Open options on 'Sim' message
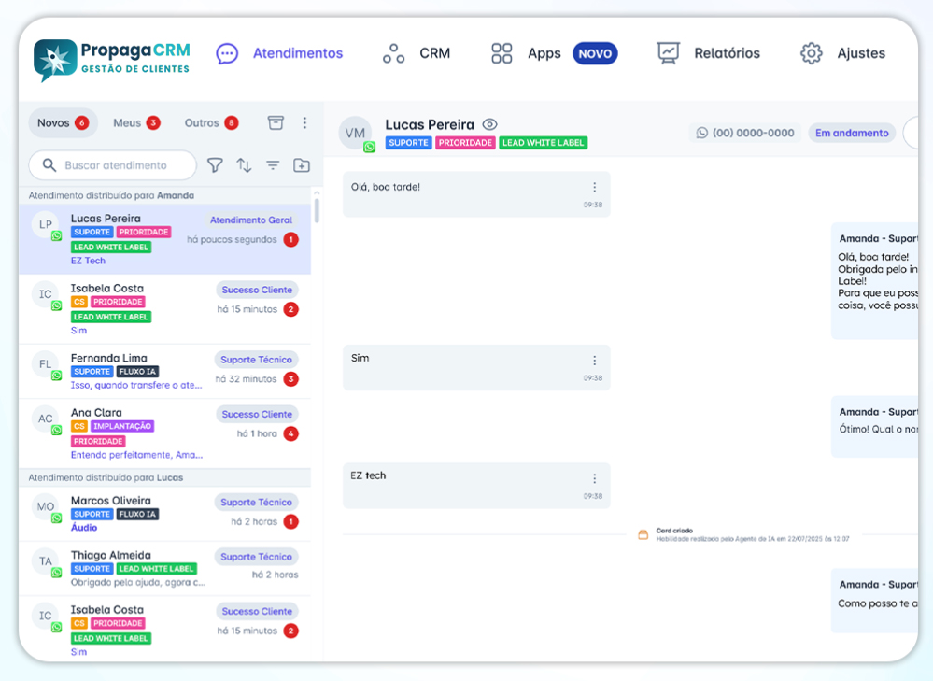 (594, 361)
